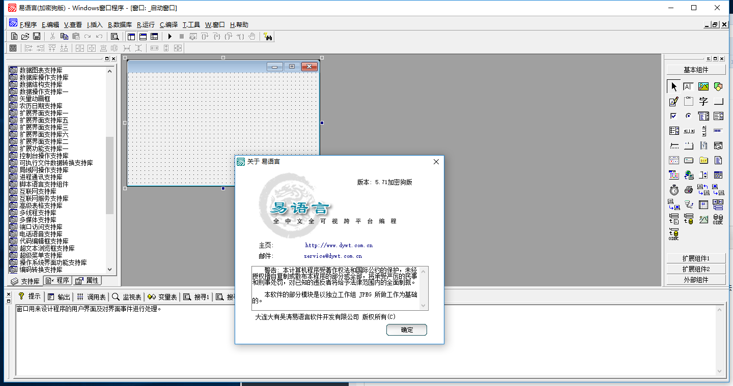Click the About dialog warning text scroll down arrow

click(x=423, y=305)
